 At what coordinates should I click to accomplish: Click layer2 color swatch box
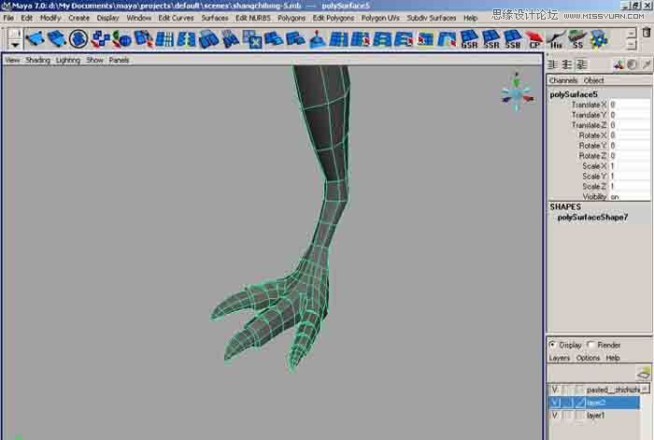580,403
